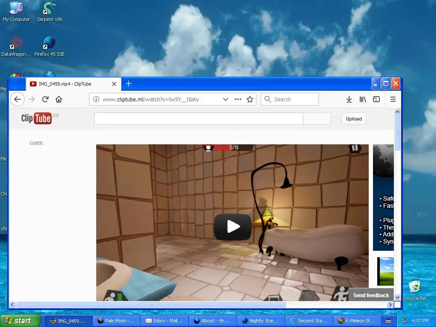
Task: Switch to Inbox - Mail taskbar window
Action: pyautogui.click(x=165, y=321)
